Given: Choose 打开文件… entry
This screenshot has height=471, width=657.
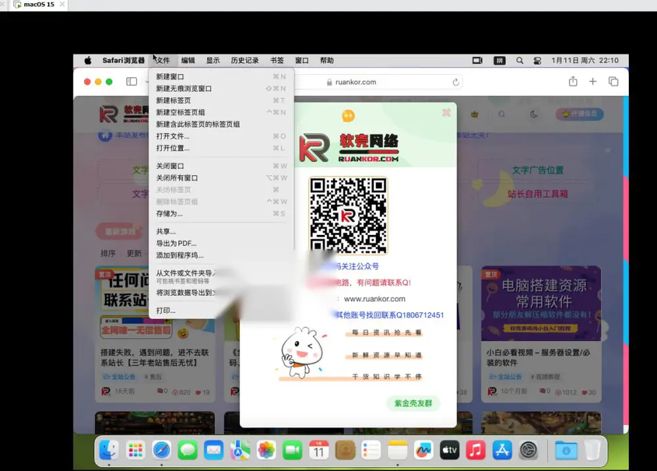Looking at the screenshot, I should pos(221,136).
